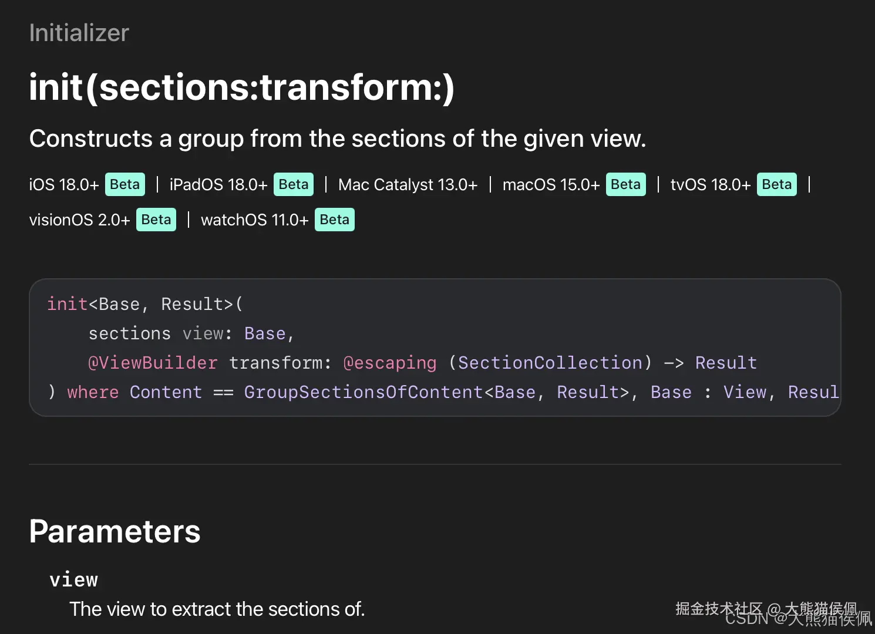Click Base type after 'sections view:'
This screenshot has width=875, height=634.
(265, 333)
